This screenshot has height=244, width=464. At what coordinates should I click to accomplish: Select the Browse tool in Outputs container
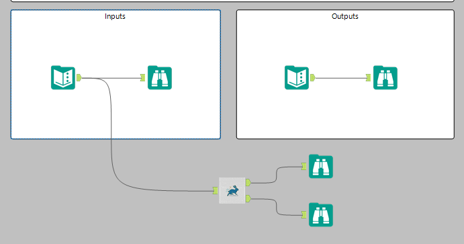click(x=385, y=77)
